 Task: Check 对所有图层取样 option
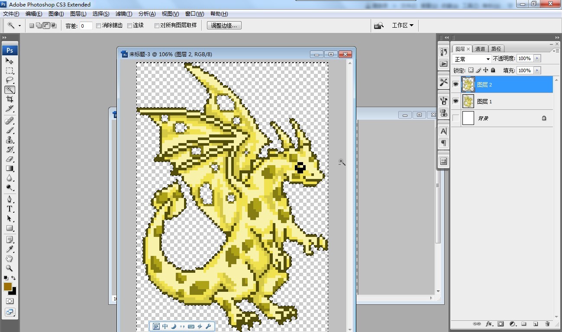157,26
